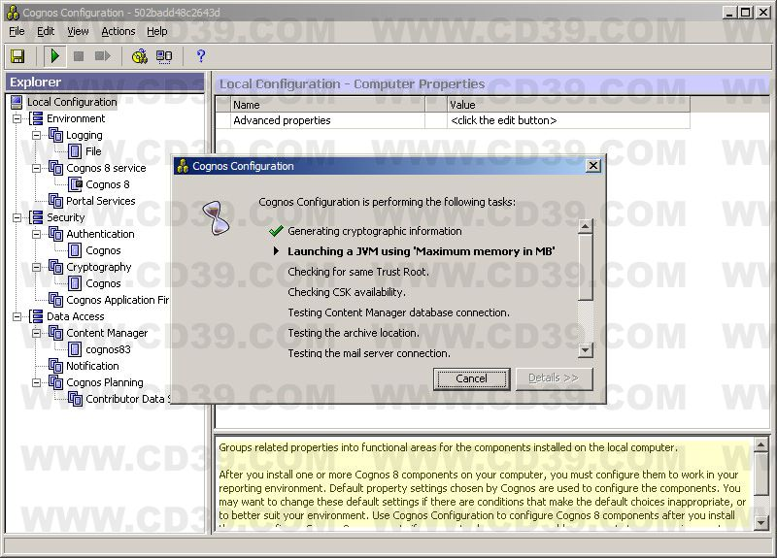The image size is (777, 558).
Task: Click the Notification node icon
Action: [x=55, y=366]
